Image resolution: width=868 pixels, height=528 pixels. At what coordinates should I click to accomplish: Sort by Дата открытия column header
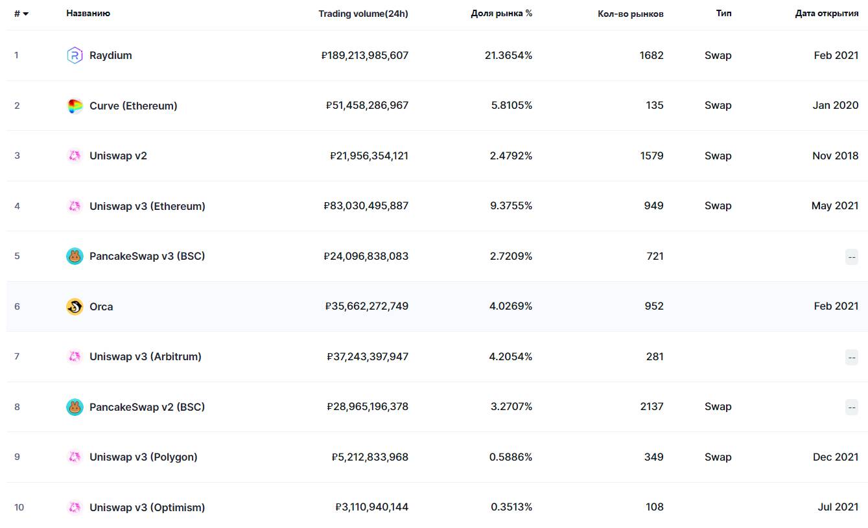pyautogui.click(x=827, y=14)
